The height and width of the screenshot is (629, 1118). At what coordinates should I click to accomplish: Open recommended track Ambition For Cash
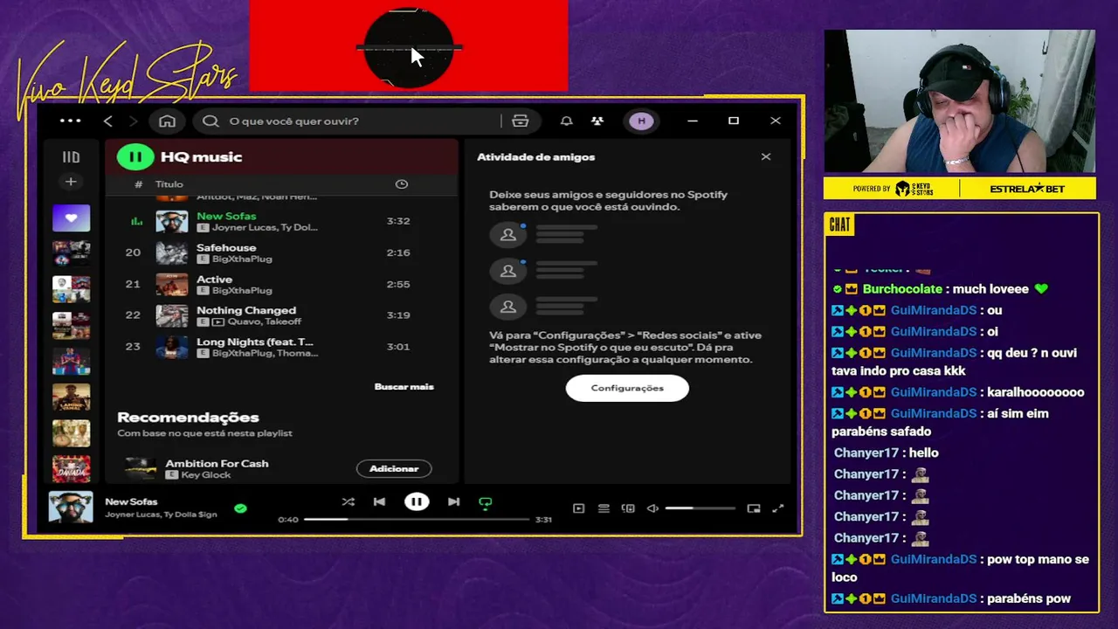(217, 463)
